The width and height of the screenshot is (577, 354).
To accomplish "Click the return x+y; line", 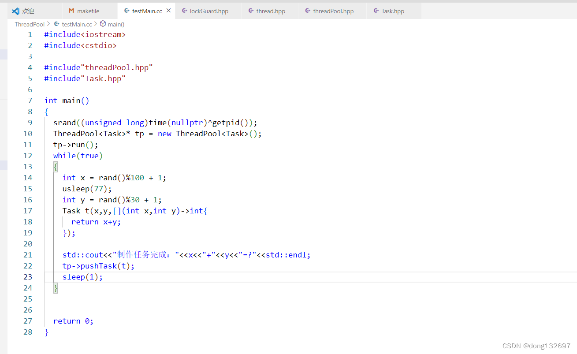I will point(96,222).
